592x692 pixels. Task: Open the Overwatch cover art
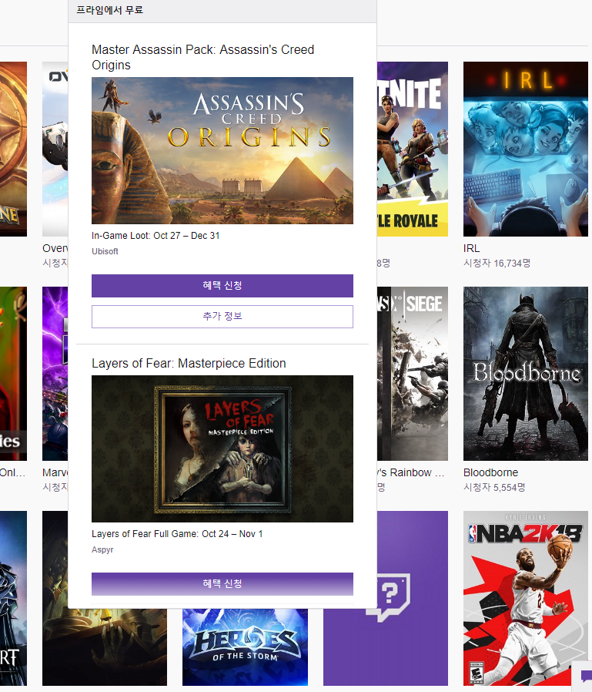(55, 149)
